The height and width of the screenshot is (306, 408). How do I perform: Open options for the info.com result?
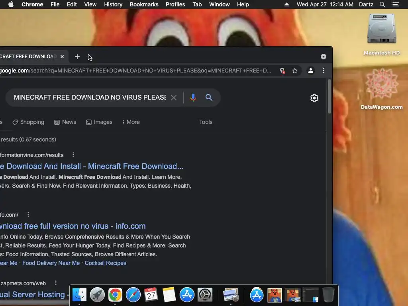[x=28, y=214]
